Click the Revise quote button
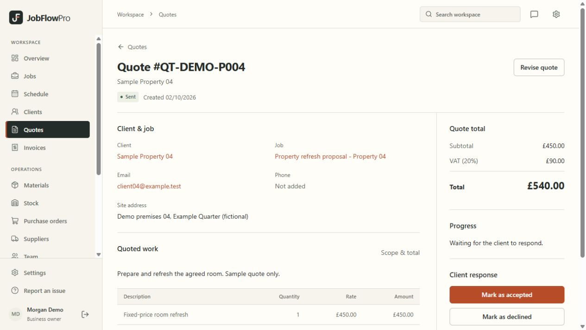Image resolution: width=586 pixels, height=330 pixels. point(539,68)
